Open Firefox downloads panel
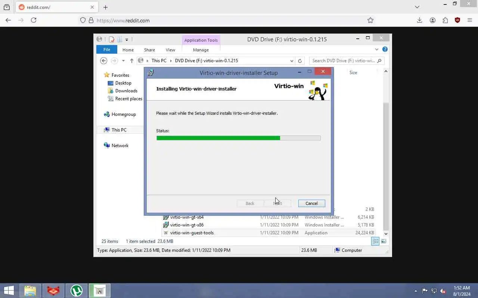Viewport: 478px width, 298px height. [419, 20]
